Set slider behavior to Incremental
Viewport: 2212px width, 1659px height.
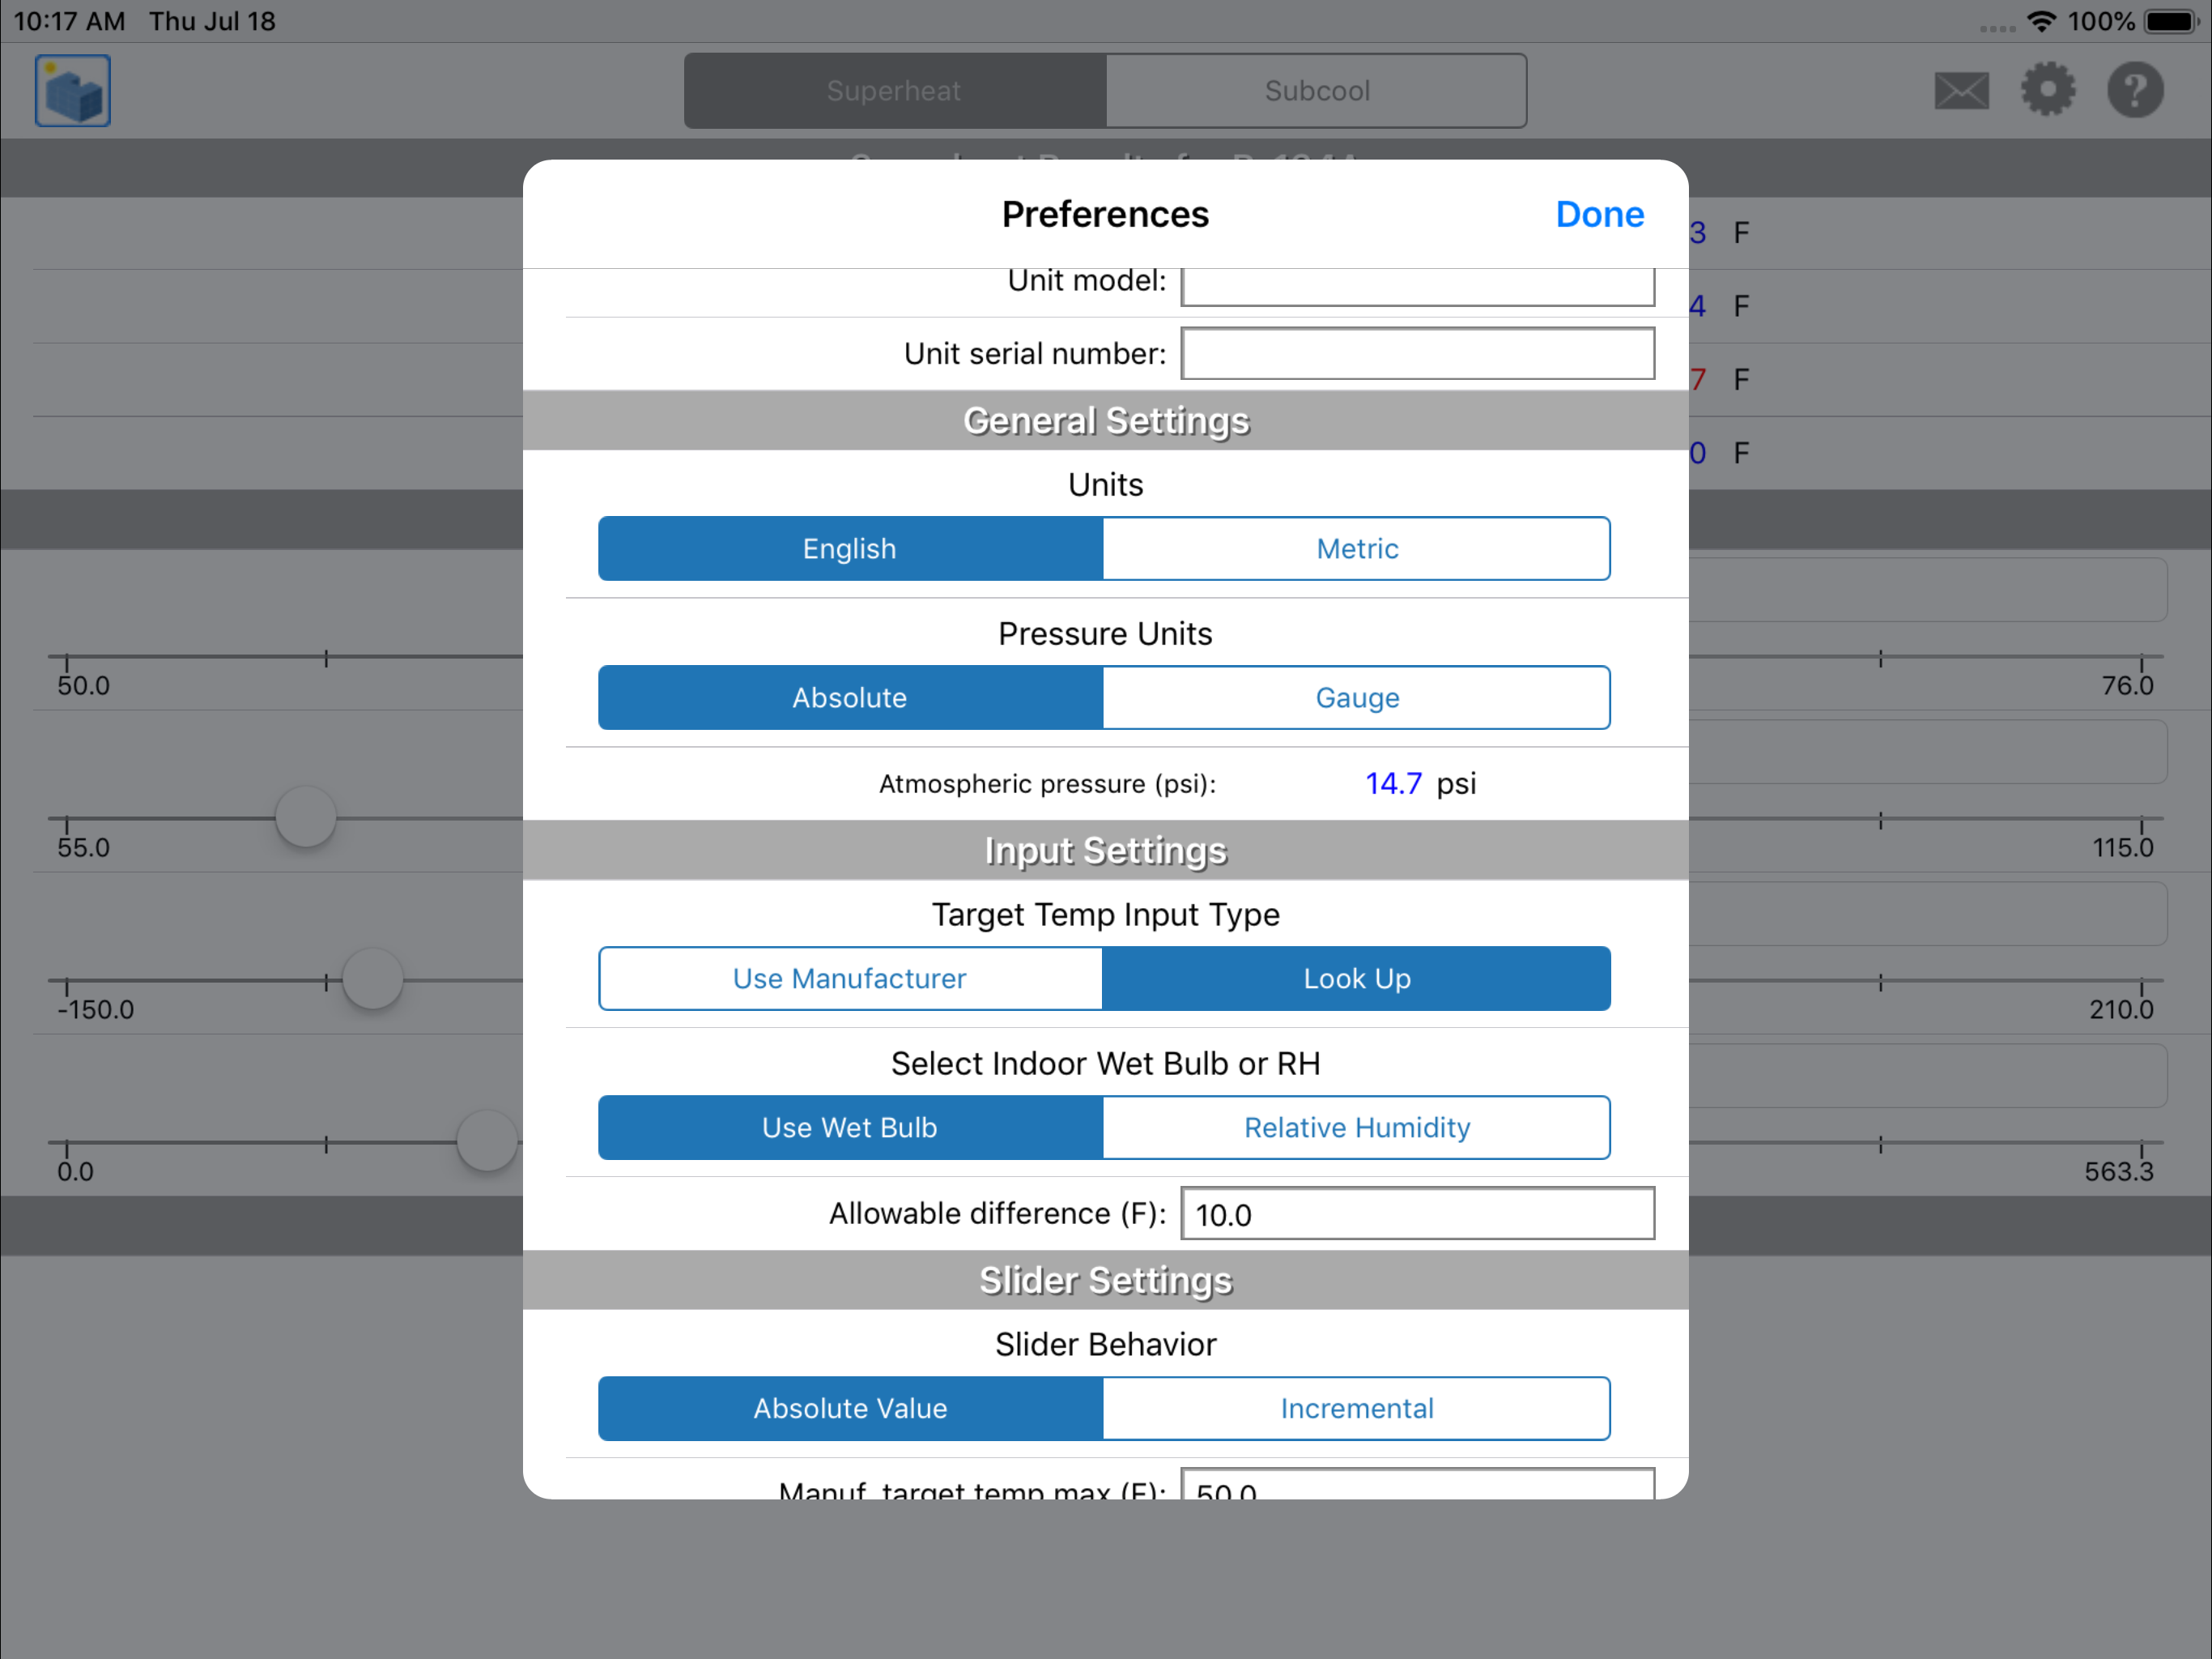click(x=1356, y=1408)
